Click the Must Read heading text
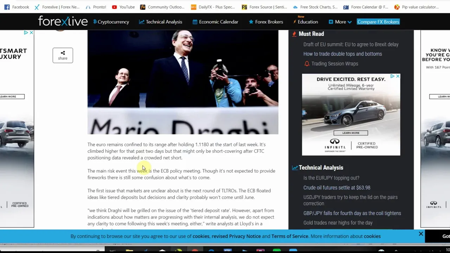The image size is (450, 253). tap(311, 34)
